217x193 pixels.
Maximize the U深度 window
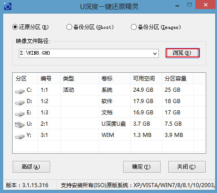pos(189,5)
